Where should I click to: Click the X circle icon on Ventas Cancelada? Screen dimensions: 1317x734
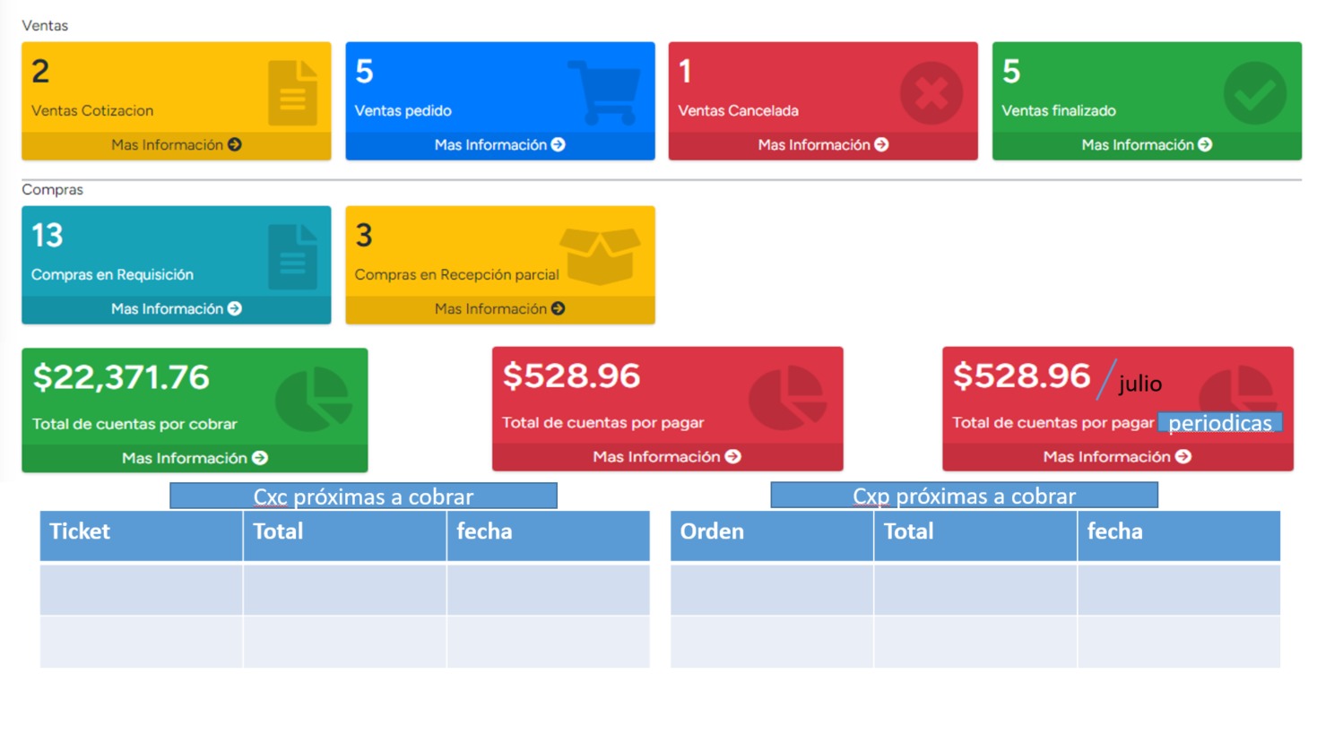tap(931, 93)
